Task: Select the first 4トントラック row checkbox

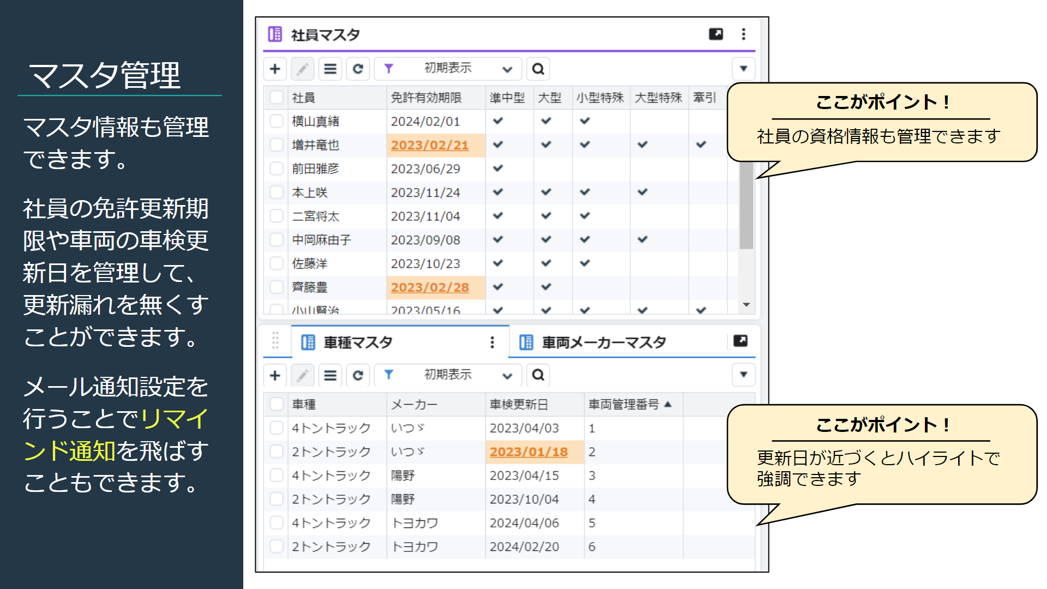Action: 276,428
